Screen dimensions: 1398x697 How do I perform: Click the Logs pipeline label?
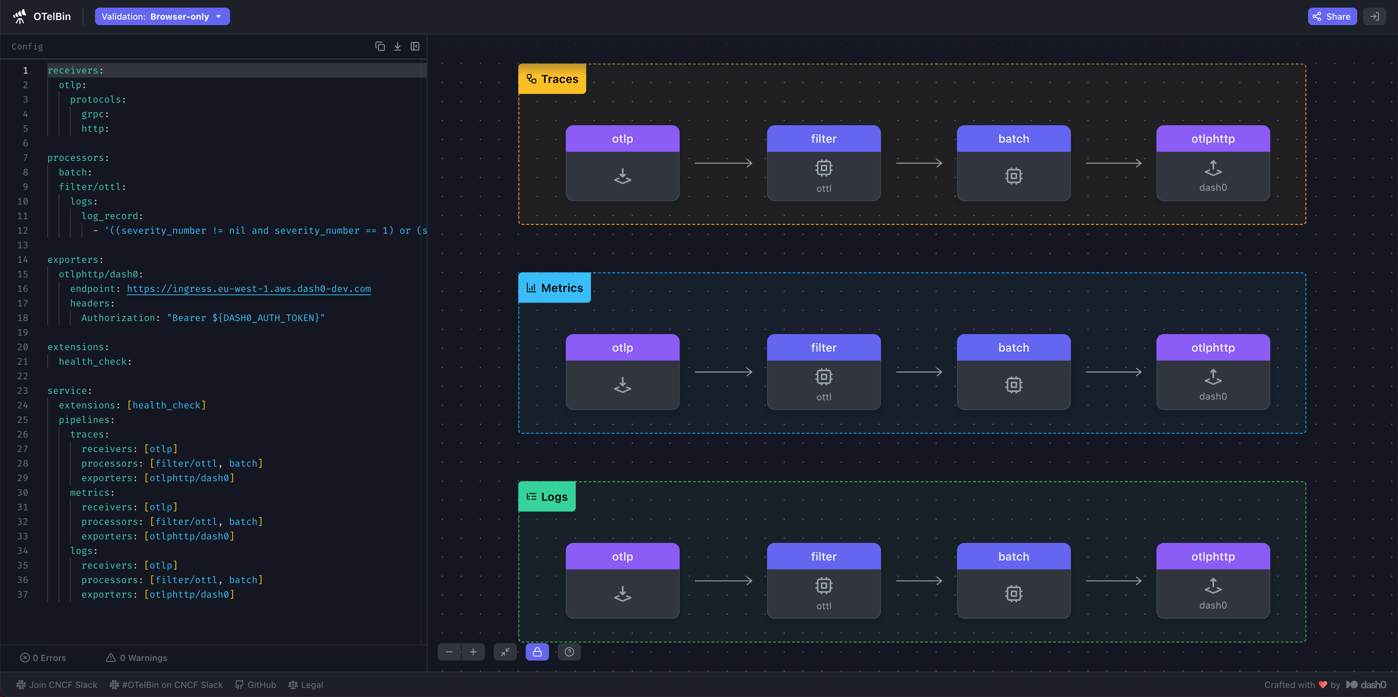[547, 497]
